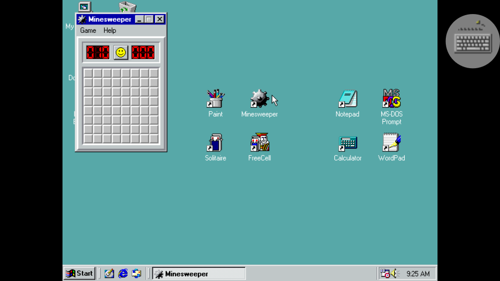
Task: Open the Notepad shortcut icon
Action: pyautogui.click(x=347, y=99)
